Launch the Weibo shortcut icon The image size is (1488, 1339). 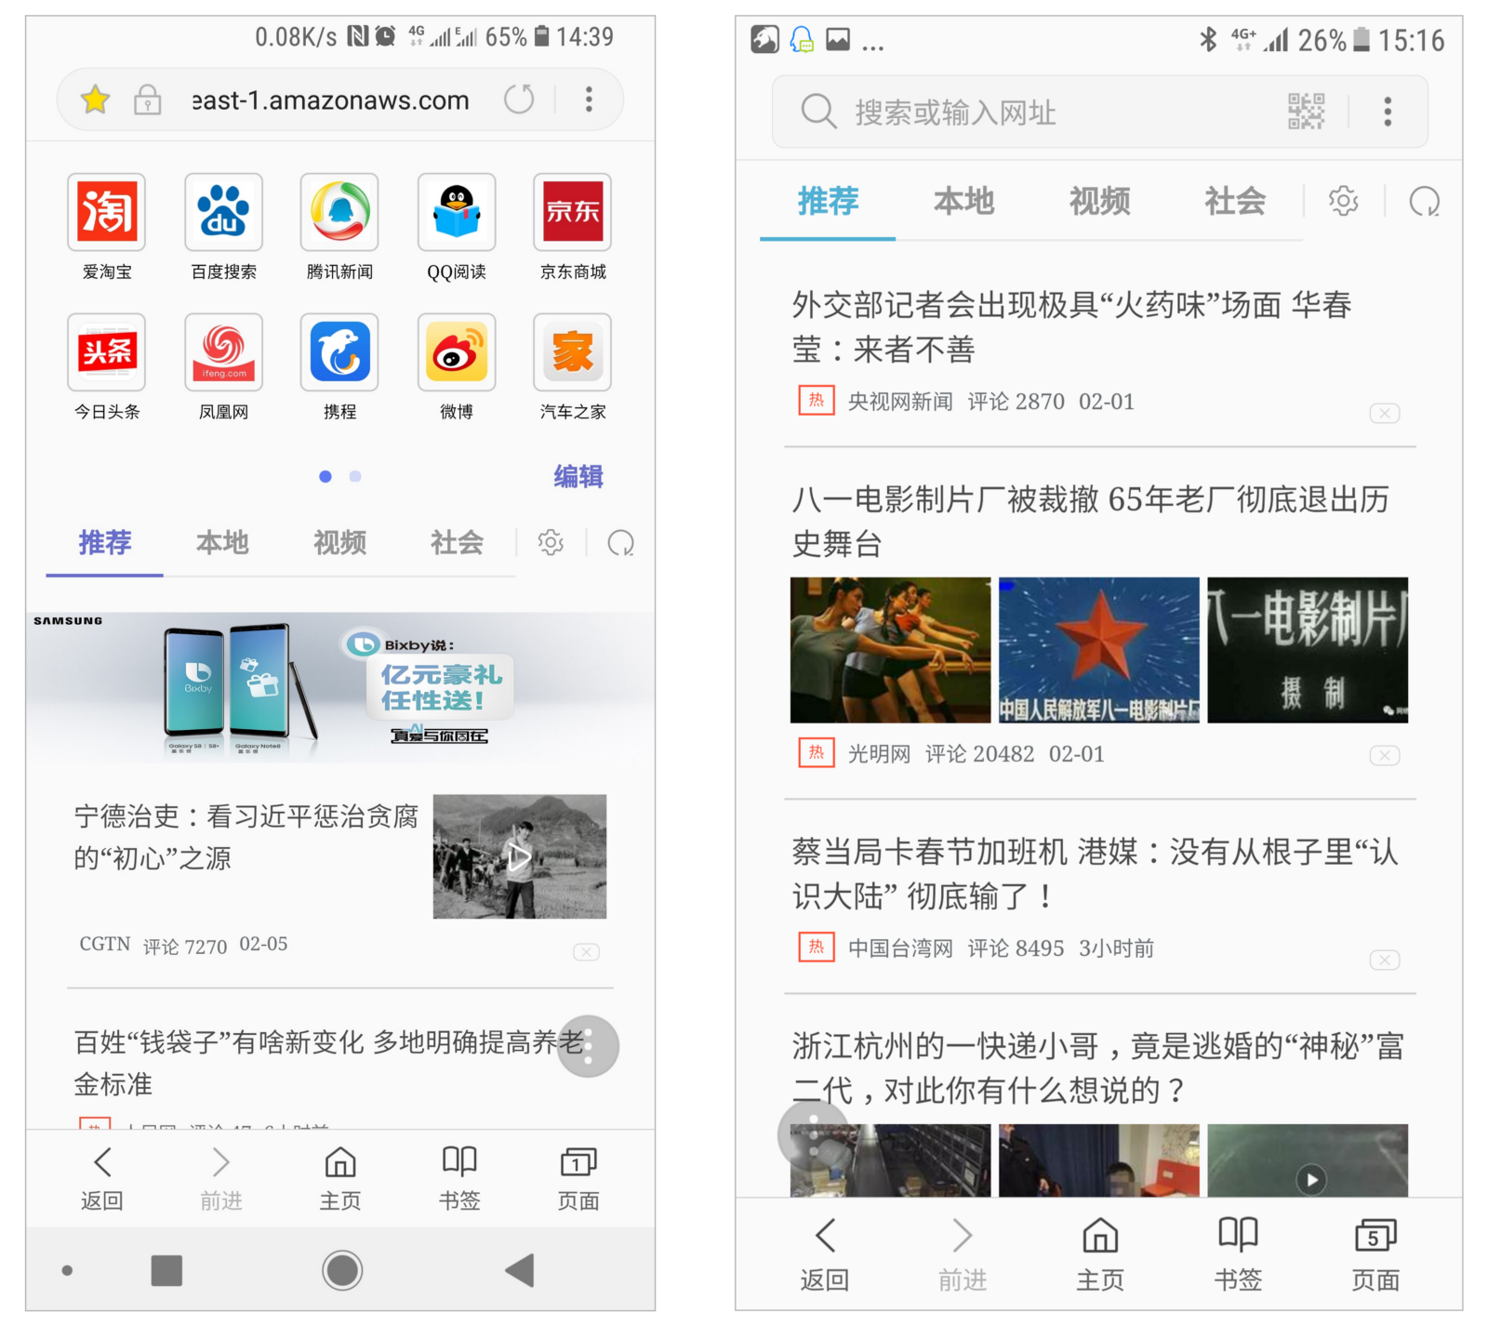456,352
